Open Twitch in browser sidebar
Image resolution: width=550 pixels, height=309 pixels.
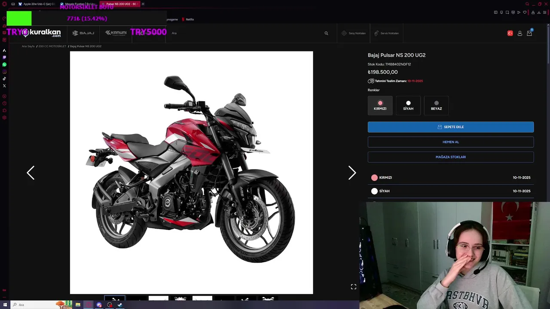click(x=4, y=57)
